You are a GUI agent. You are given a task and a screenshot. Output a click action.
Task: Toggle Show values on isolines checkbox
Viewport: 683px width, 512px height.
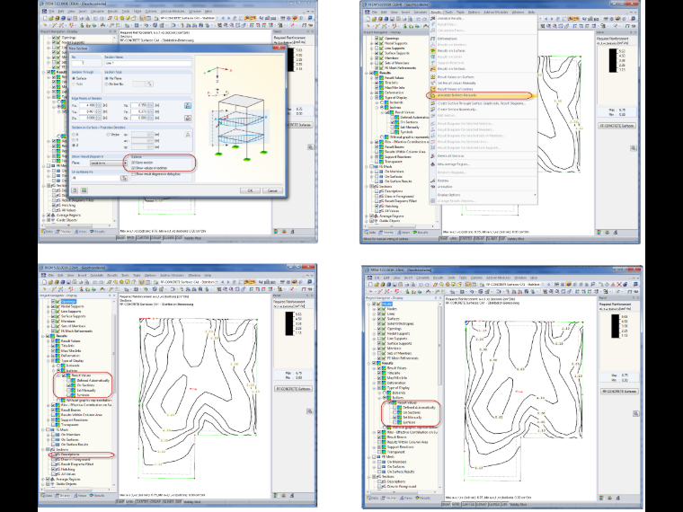coord(133,168)
